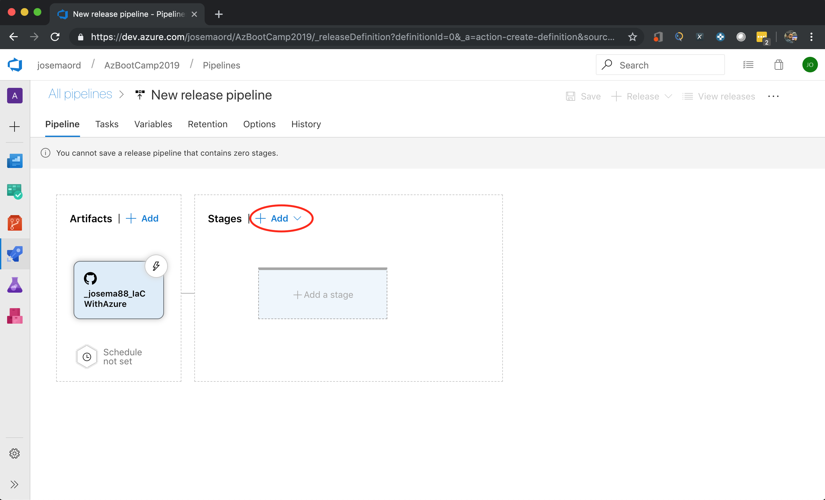Click the Add a stage placeholder
This screenshot has height=500, width=825.
pyautogui.click(x=323, y=294)
